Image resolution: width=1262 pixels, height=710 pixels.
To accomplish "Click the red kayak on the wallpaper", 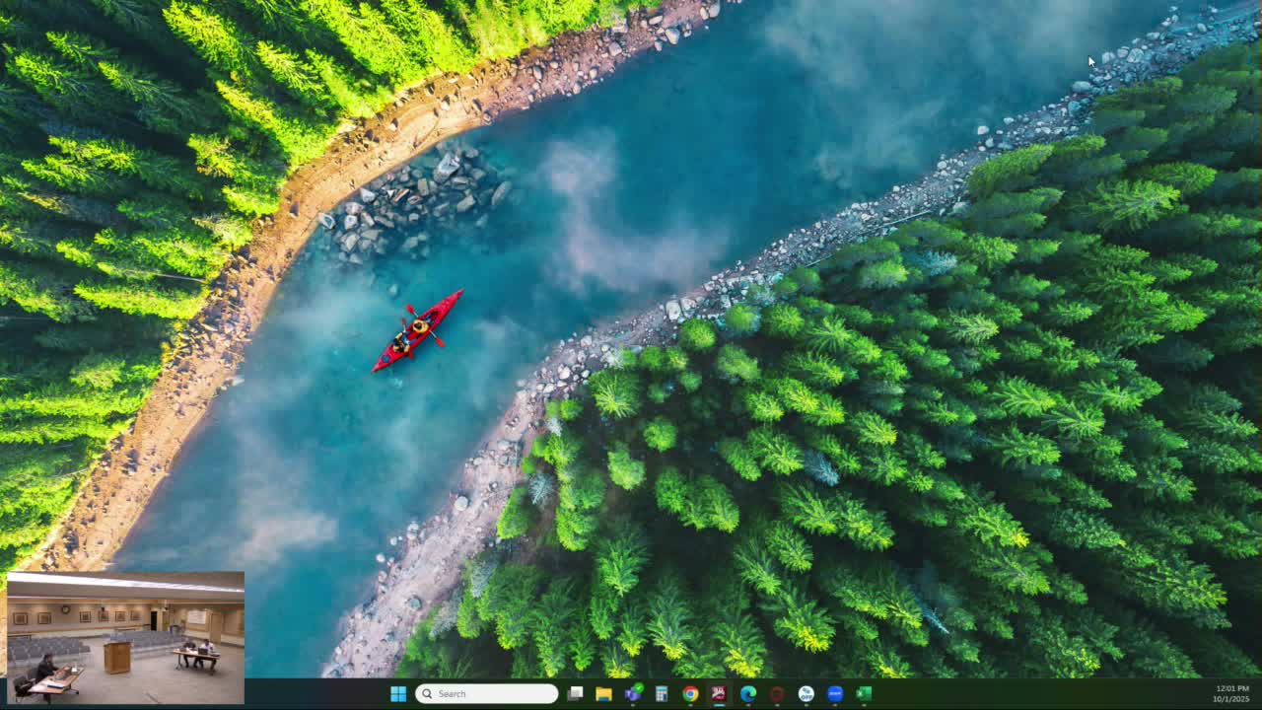I will 417,330.
